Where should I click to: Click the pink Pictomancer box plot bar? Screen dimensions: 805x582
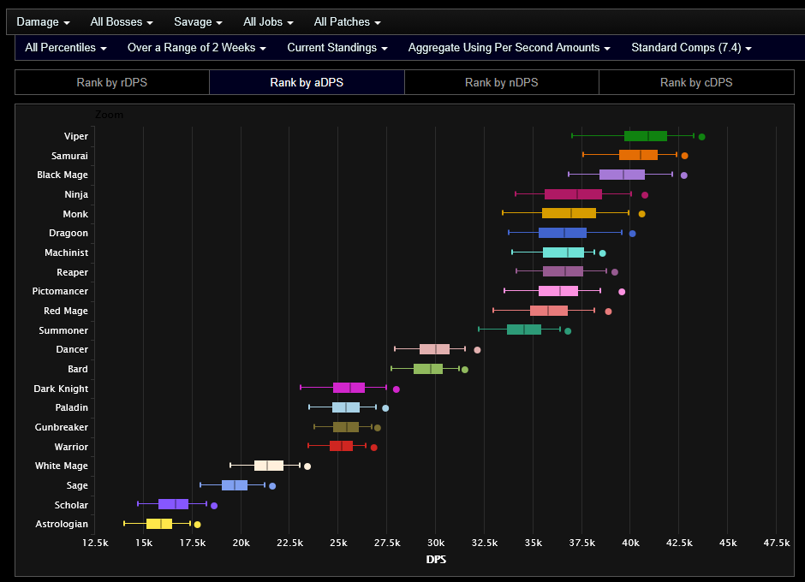coord(558,291)
